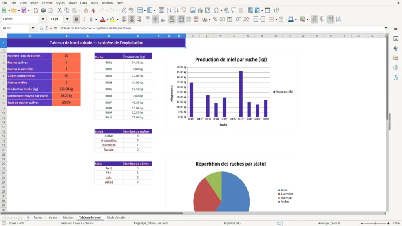
Task: Open the Data menu
Action: (x=83, y=3)
